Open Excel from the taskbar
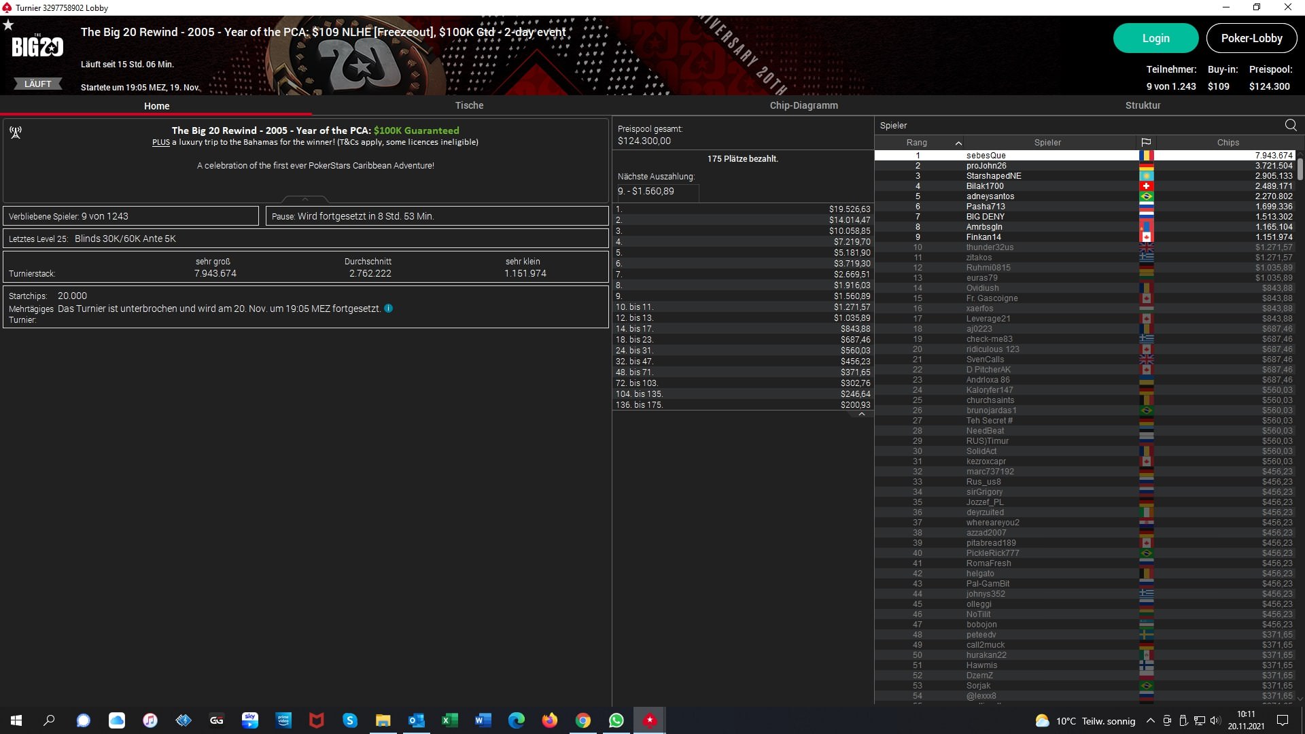Viewport: 1305px width, 734px height. 450,720
